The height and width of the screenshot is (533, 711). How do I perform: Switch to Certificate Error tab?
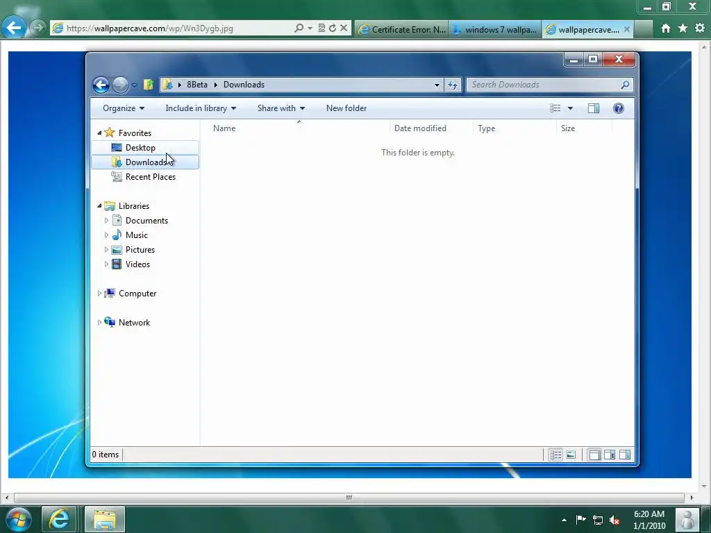point(402,29)
